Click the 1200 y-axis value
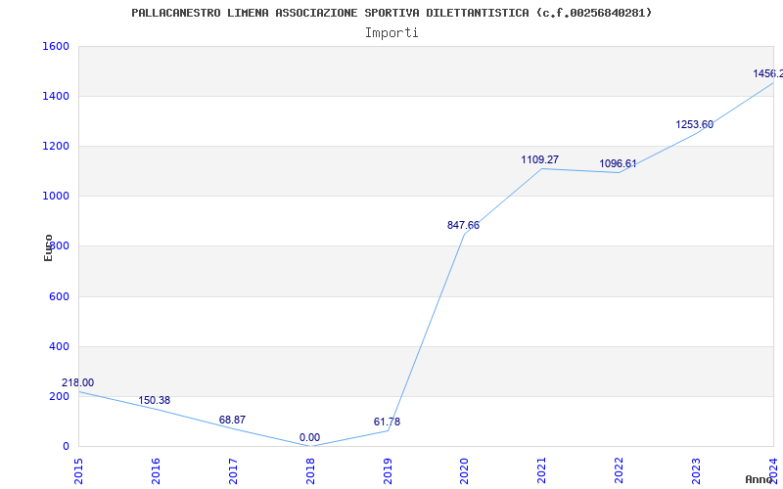 tap(56, 146)
